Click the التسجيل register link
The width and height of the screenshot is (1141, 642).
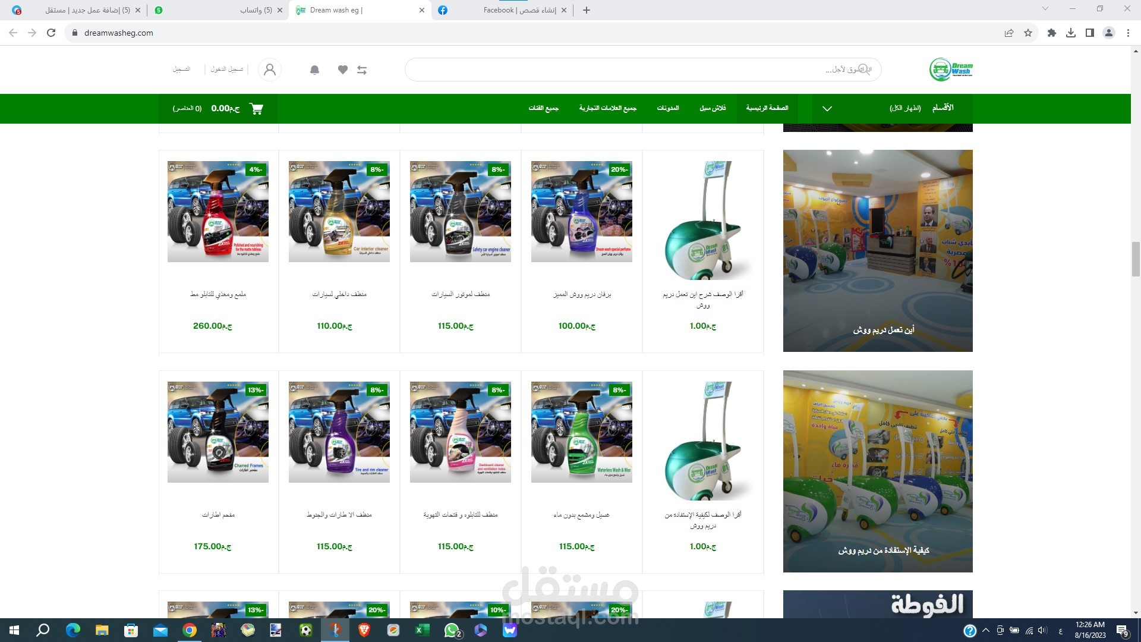coord(181,70)
